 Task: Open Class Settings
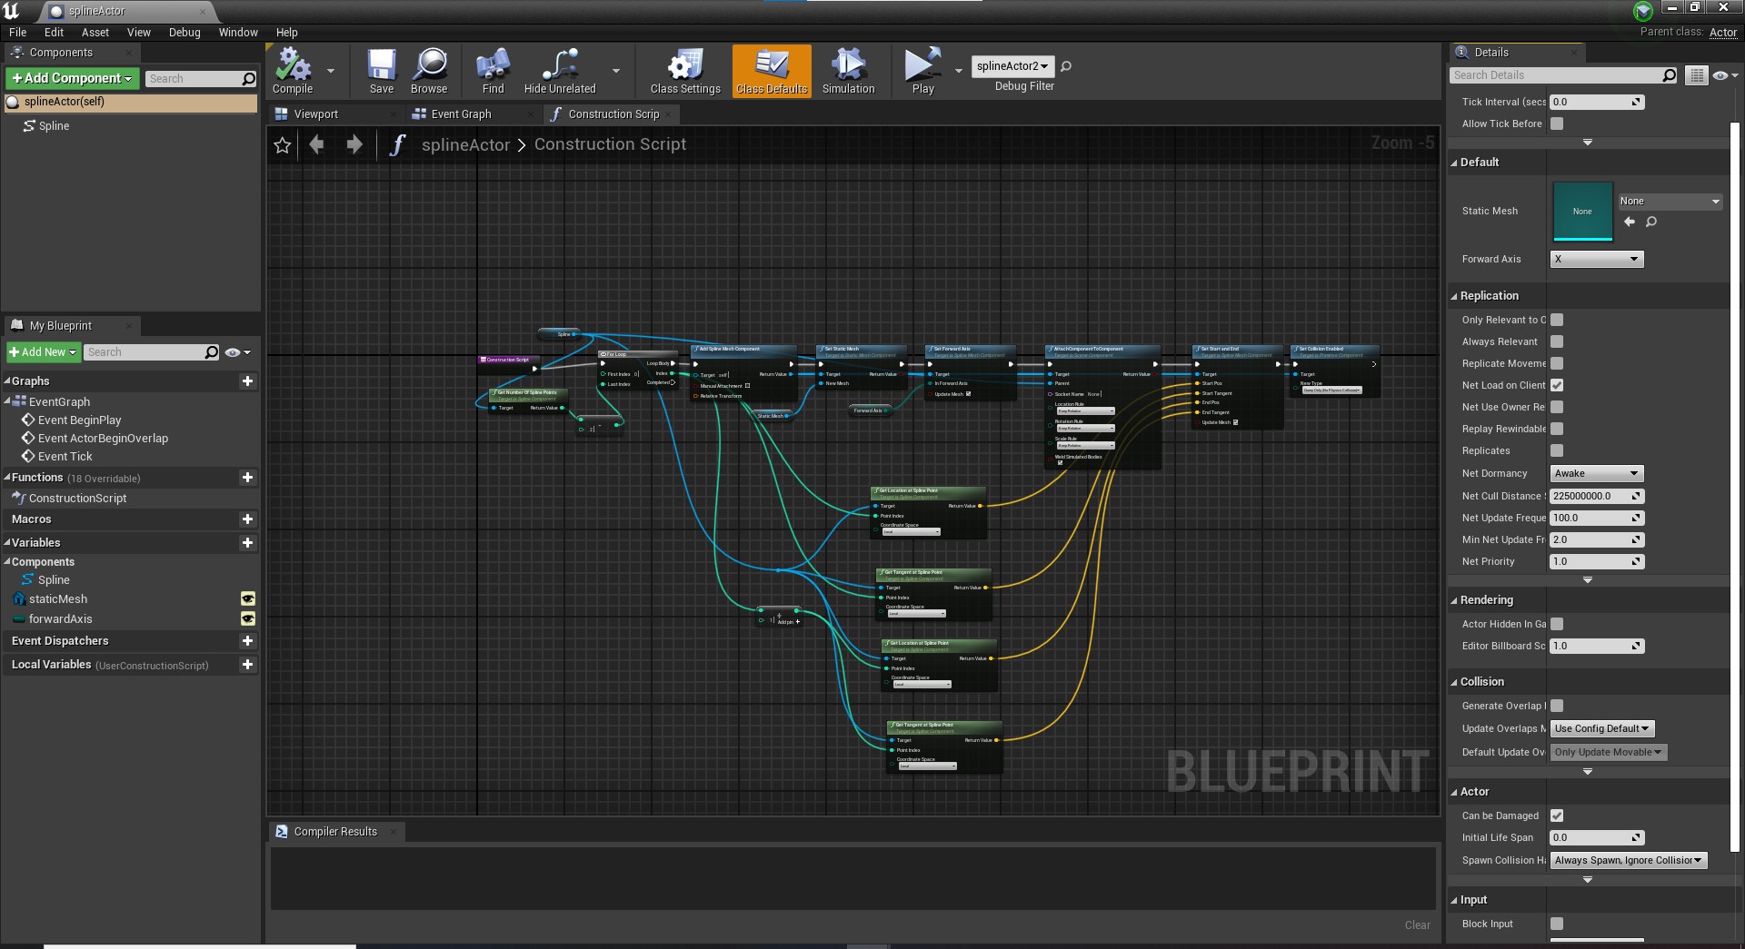click(x=685, y=71)
